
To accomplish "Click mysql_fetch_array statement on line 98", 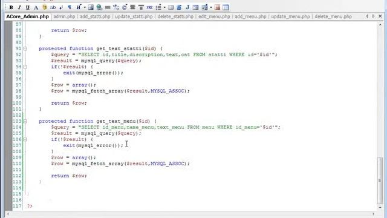I will coord(120,91).
